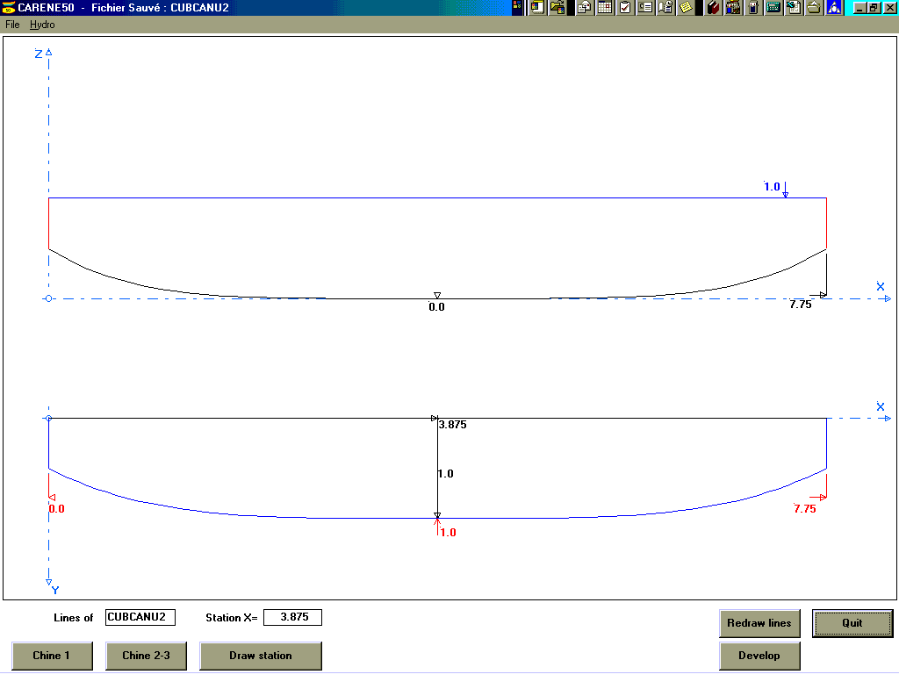Image resolution: width=899 pixels, height=696 pixels.
Task: Create new appointment via calendar grid icon
Action: tap(605, 8)
